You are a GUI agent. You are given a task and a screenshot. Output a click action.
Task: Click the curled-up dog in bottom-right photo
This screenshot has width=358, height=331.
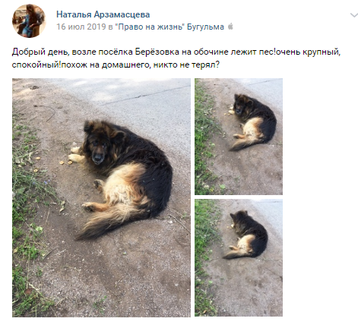tap(246, 235)
